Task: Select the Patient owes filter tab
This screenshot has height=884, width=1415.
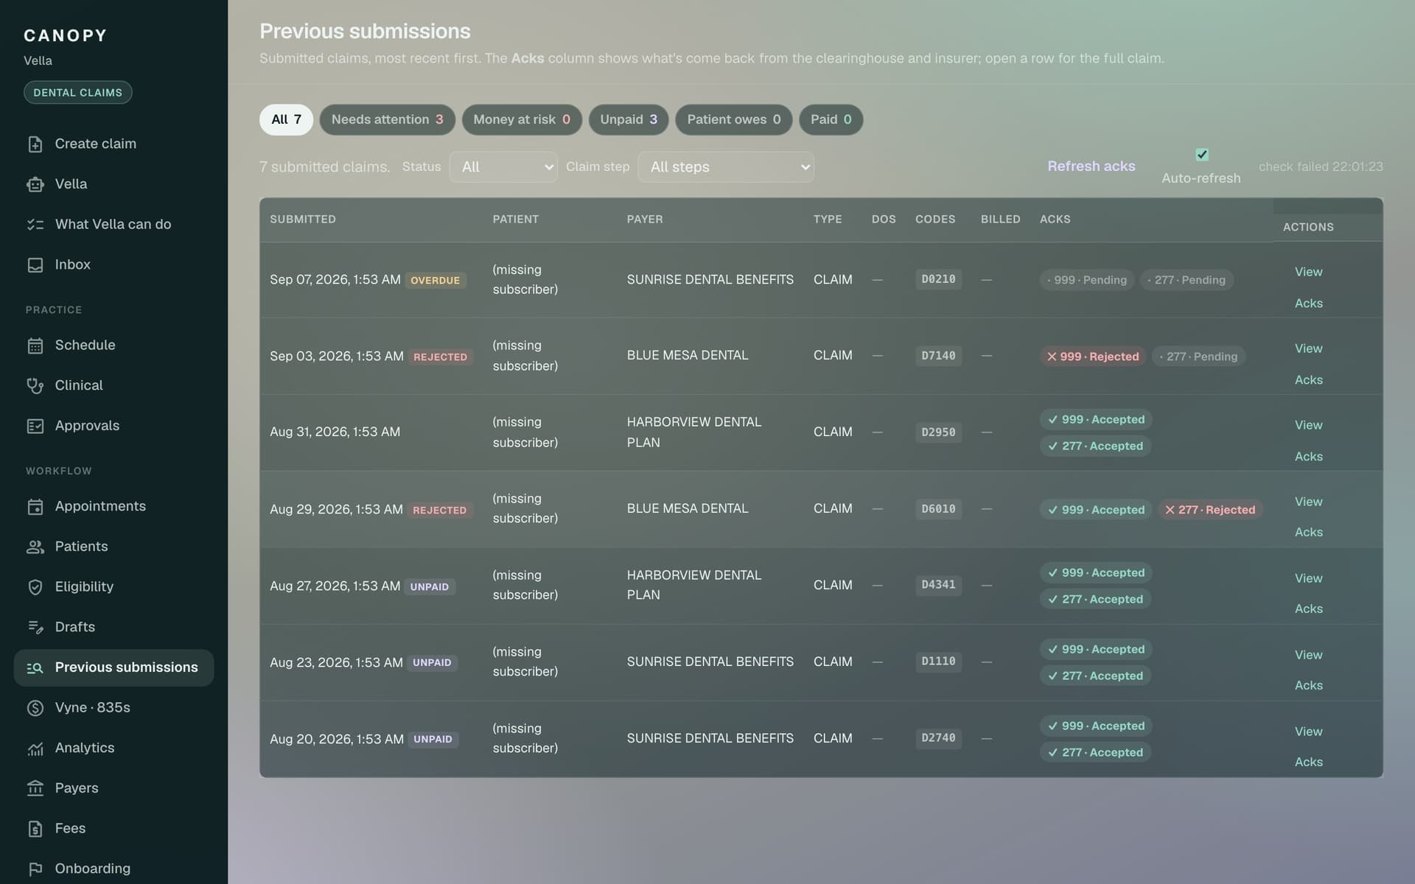Action: [733, 119]
